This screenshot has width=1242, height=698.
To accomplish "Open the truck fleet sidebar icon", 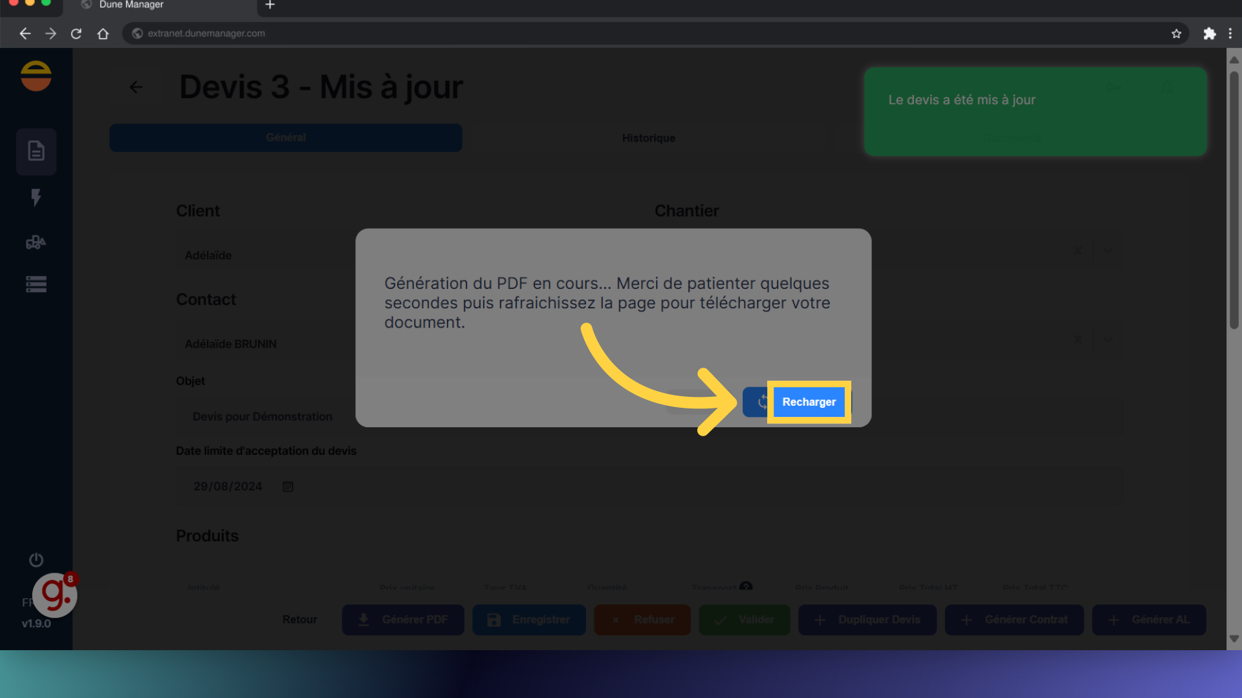I will coord(36,242).
